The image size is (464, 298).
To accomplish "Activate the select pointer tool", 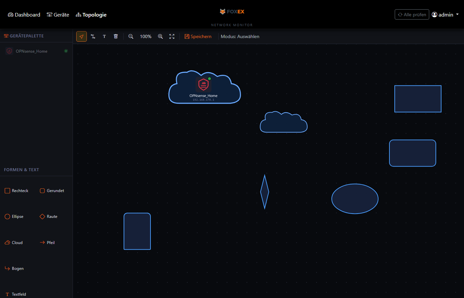I will [x=82, y=36].
